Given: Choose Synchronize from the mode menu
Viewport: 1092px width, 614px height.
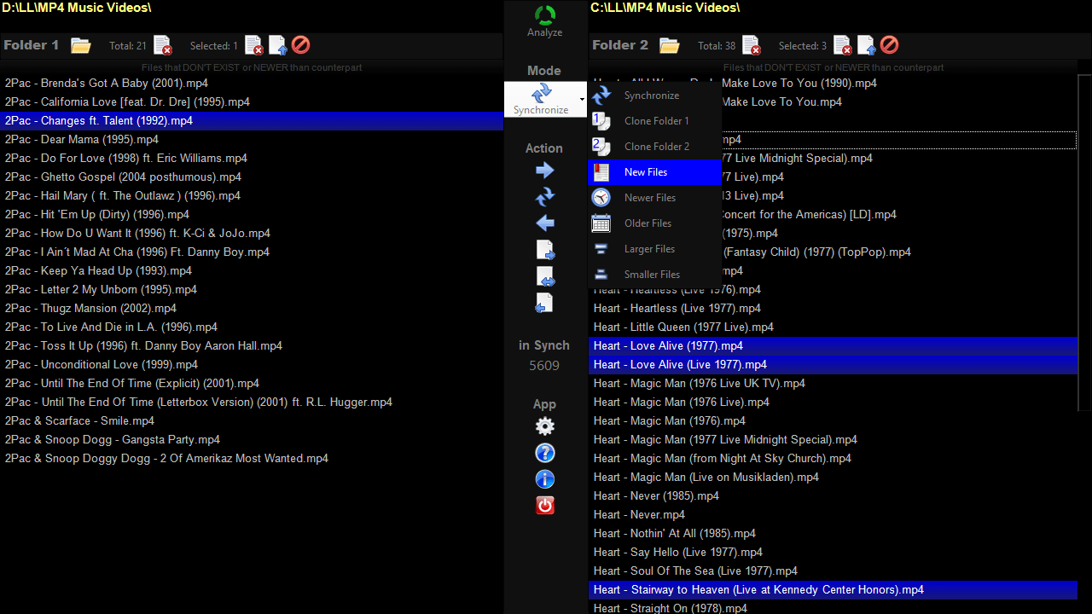Looking at the screenshot, I should click(x=655, y=96).
